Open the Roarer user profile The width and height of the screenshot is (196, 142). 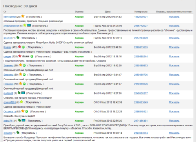7,47
